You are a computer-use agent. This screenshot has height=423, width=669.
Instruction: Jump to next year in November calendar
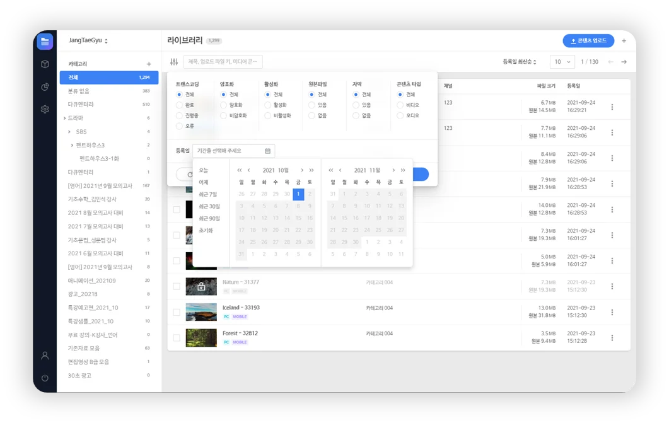(403, 170)
